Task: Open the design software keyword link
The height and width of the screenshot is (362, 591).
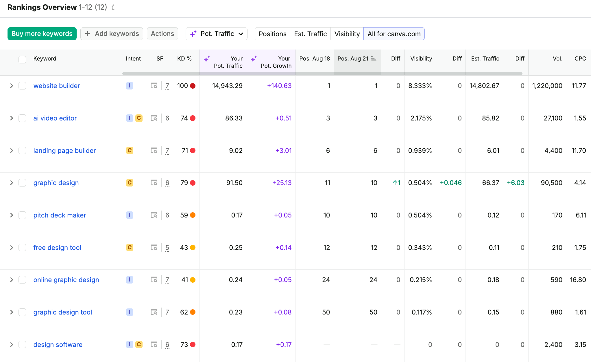Action: tap(58, 345)
